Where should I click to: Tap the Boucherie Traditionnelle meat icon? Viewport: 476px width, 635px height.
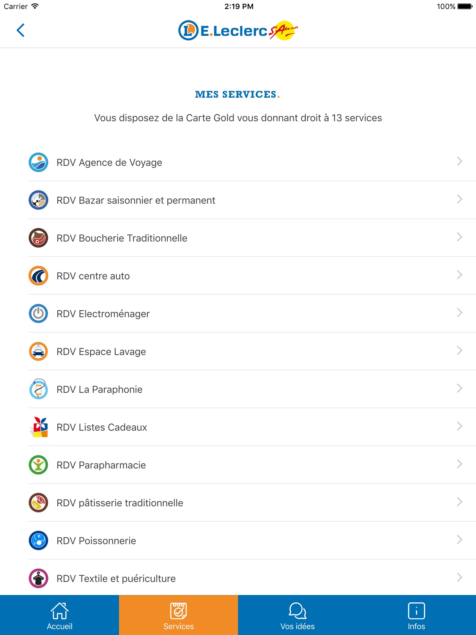tap(38, 238)
